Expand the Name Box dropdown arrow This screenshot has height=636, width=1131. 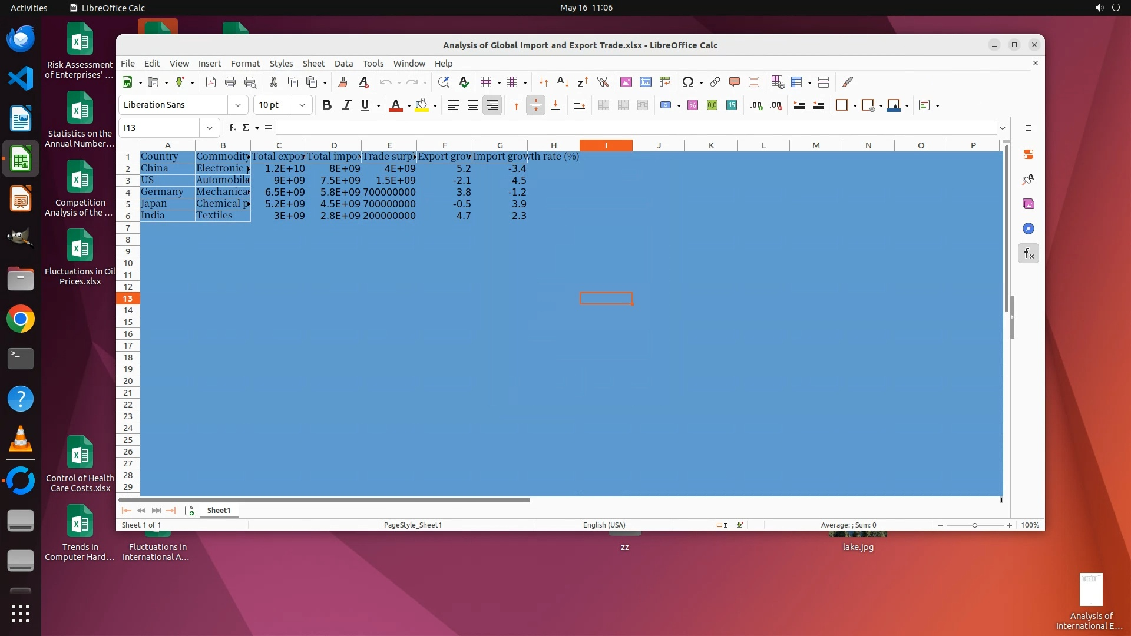pyautogui.click(x=209, y=128)
